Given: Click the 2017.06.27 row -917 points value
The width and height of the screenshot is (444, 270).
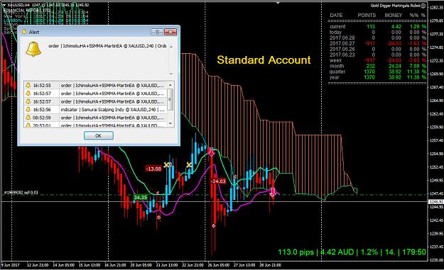Looking at the screenshot, I should pos(370,43).
